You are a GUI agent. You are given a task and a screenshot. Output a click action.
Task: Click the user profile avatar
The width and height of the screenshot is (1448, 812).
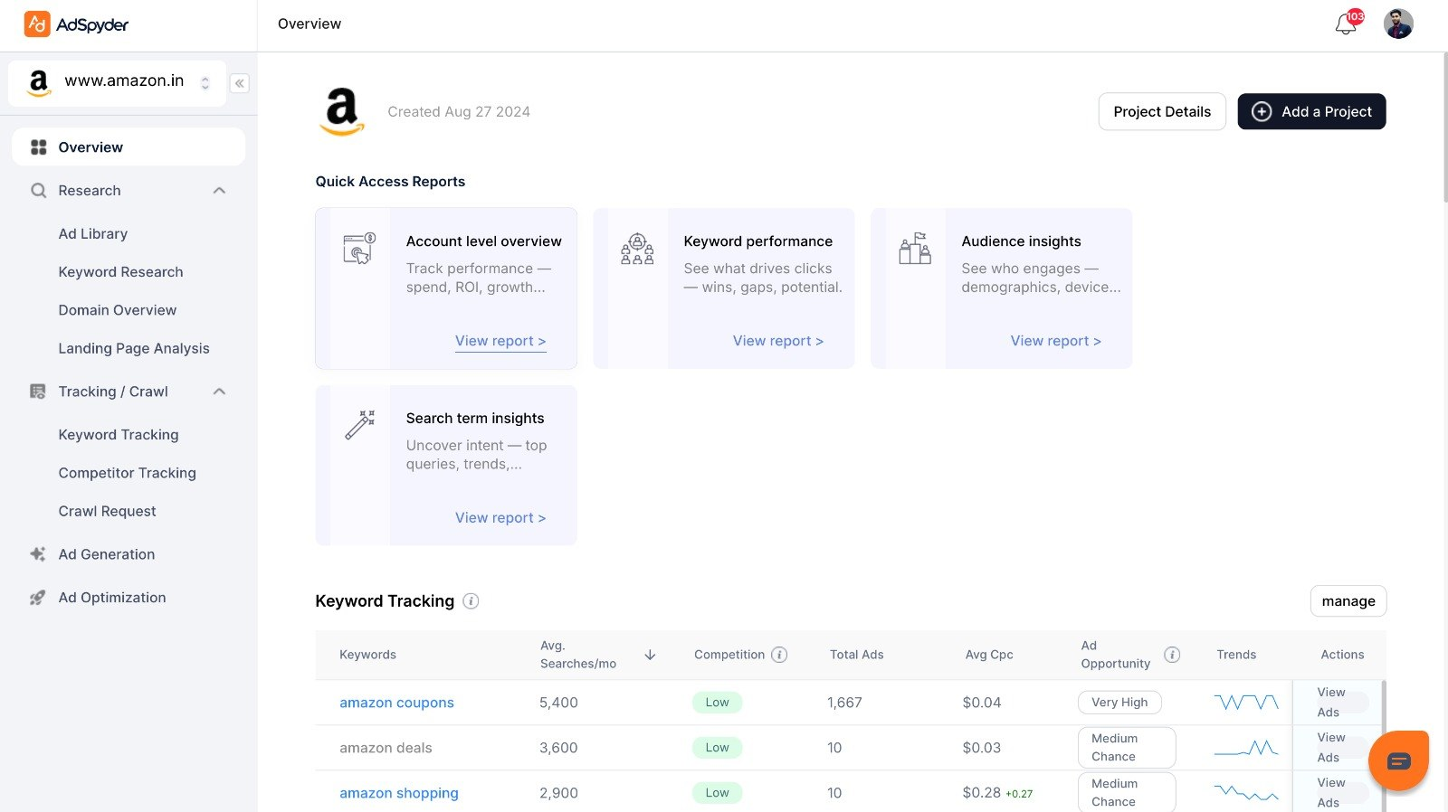1397,24
